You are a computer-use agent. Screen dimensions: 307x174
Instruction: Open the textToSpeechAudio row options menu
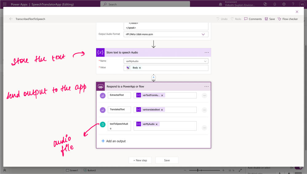[204, 128]
